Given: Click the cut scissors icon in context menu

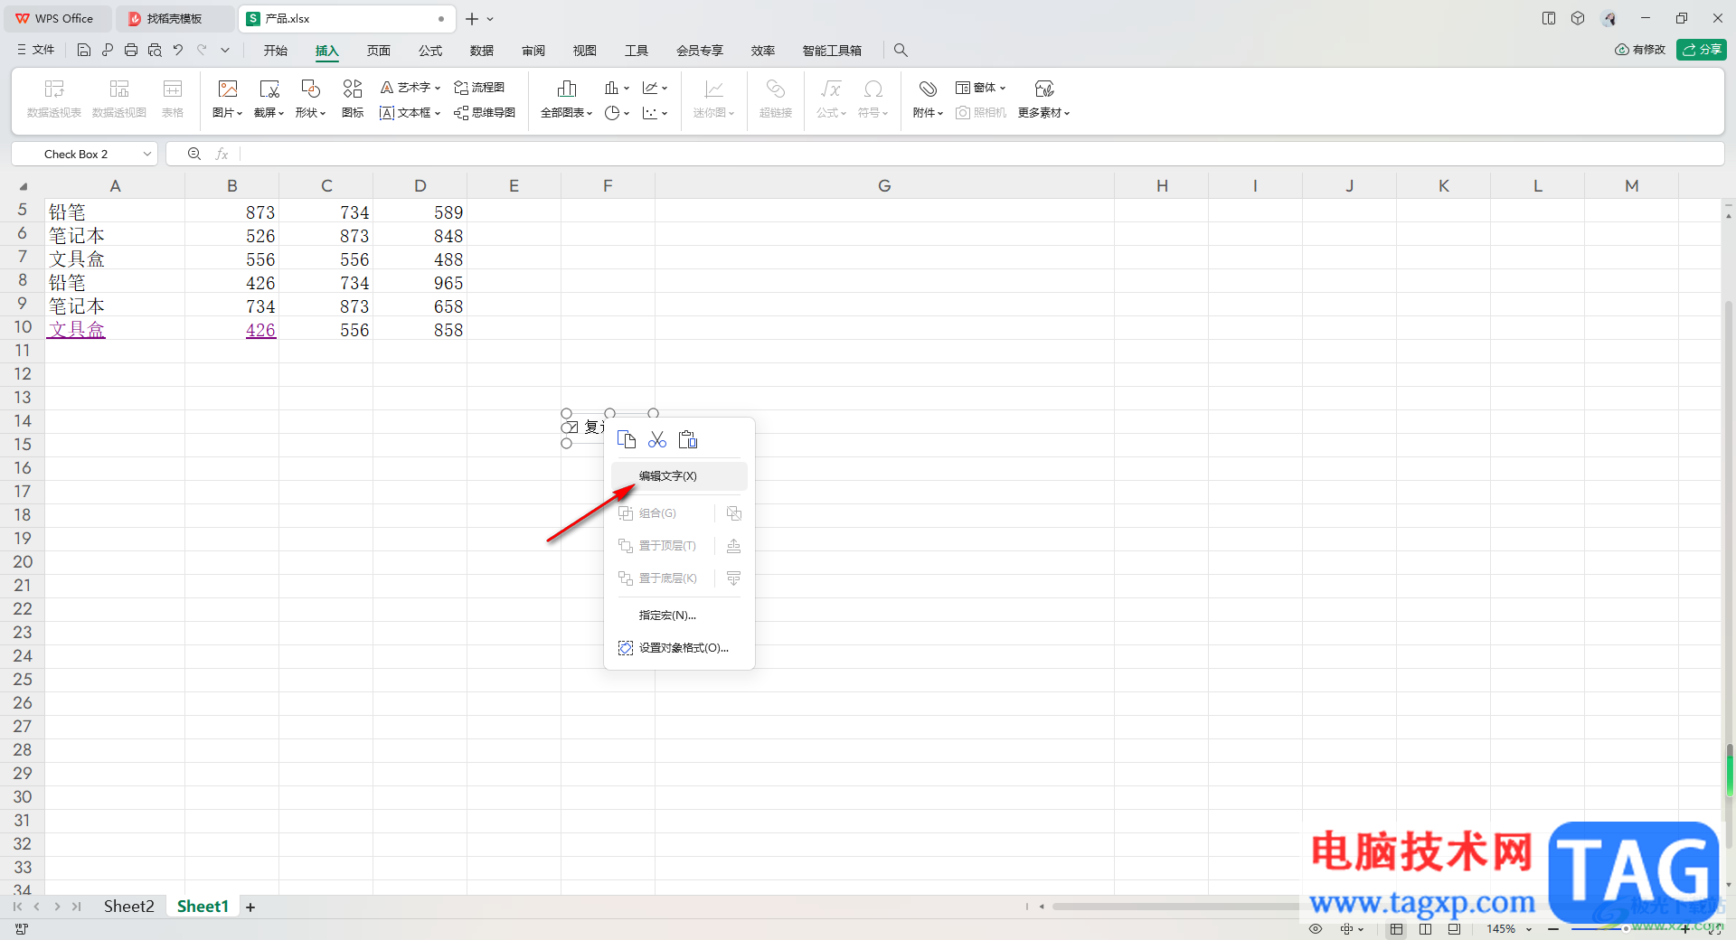Looking at the screenshot, I should click(x=657, y=440).
